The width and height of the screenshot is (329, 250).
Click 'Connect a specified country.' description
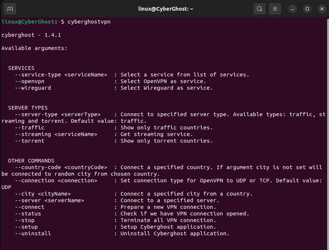pyautogui.click(x=167, y=167)
